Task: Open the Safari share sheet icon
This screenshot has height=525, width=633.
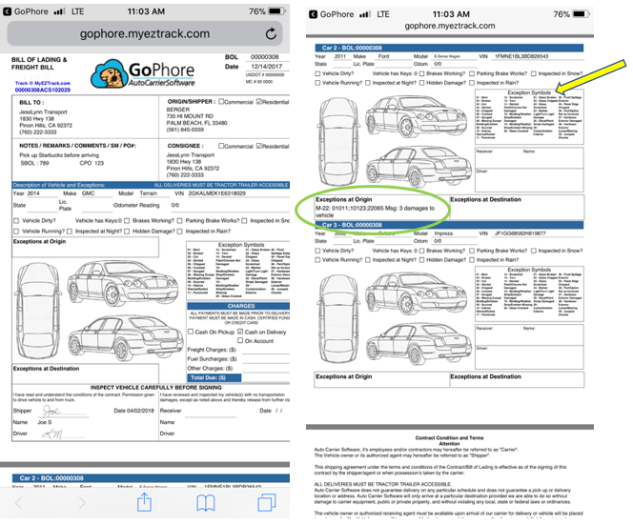Action: [144, 502]
